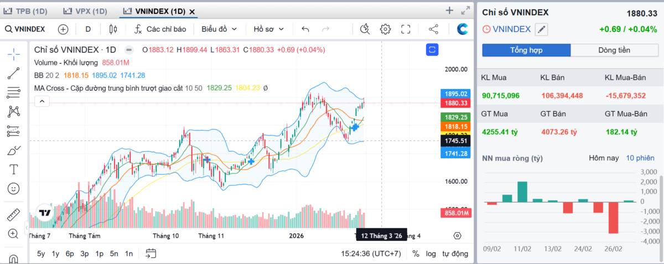Open the price scale settings gear
Screen dimensions: 664x264
[457, 236]
